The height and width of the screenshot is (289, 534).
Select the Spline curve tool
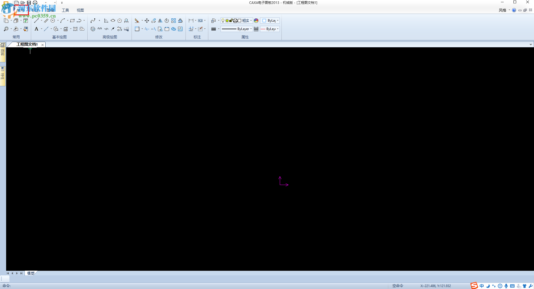93,21
